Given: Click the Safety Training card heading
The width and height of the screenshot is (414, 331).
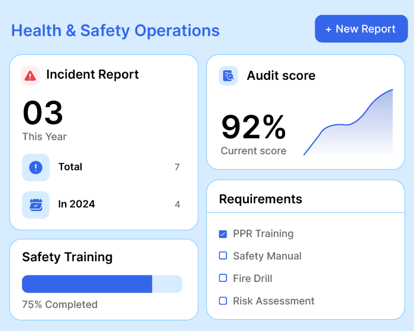Looking at the screenshot, I should [67, 257].
